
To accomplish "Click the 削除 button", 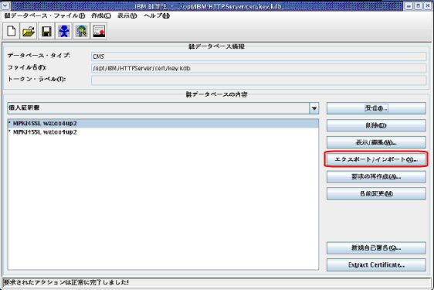I will (x=376, y=125).
